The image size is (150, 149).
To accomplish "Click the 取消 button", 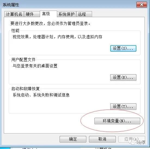I will pyautogui.click(x=102, y=139).
